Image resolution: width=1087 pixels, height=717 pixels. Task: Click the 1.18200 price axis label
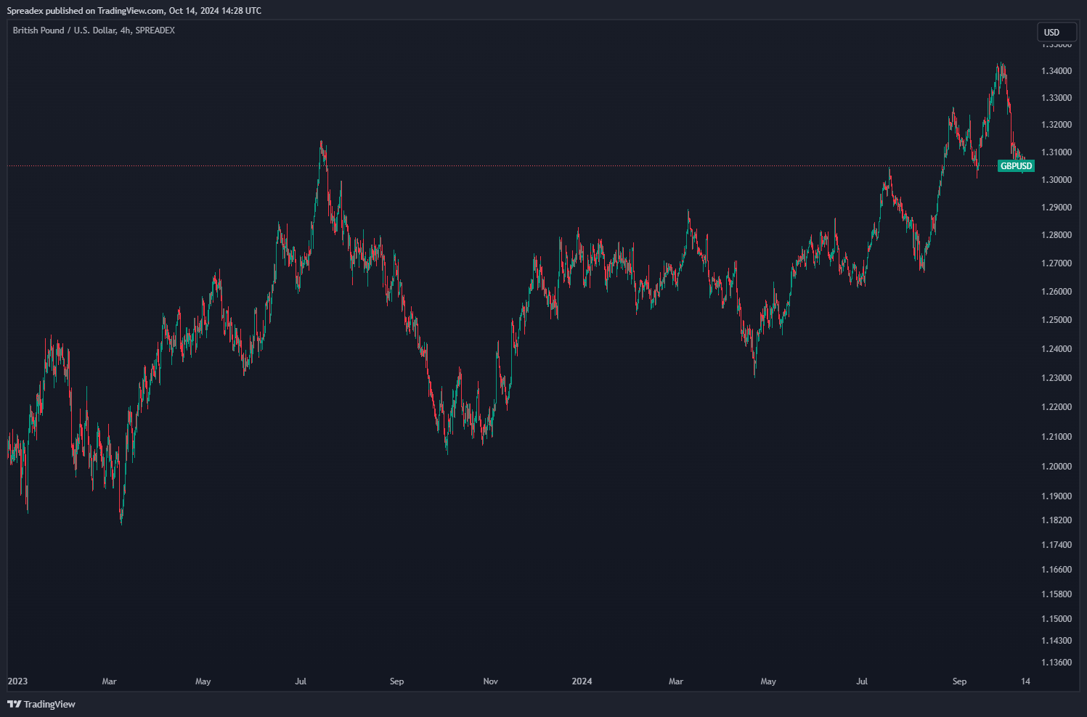click(1057, 520)
